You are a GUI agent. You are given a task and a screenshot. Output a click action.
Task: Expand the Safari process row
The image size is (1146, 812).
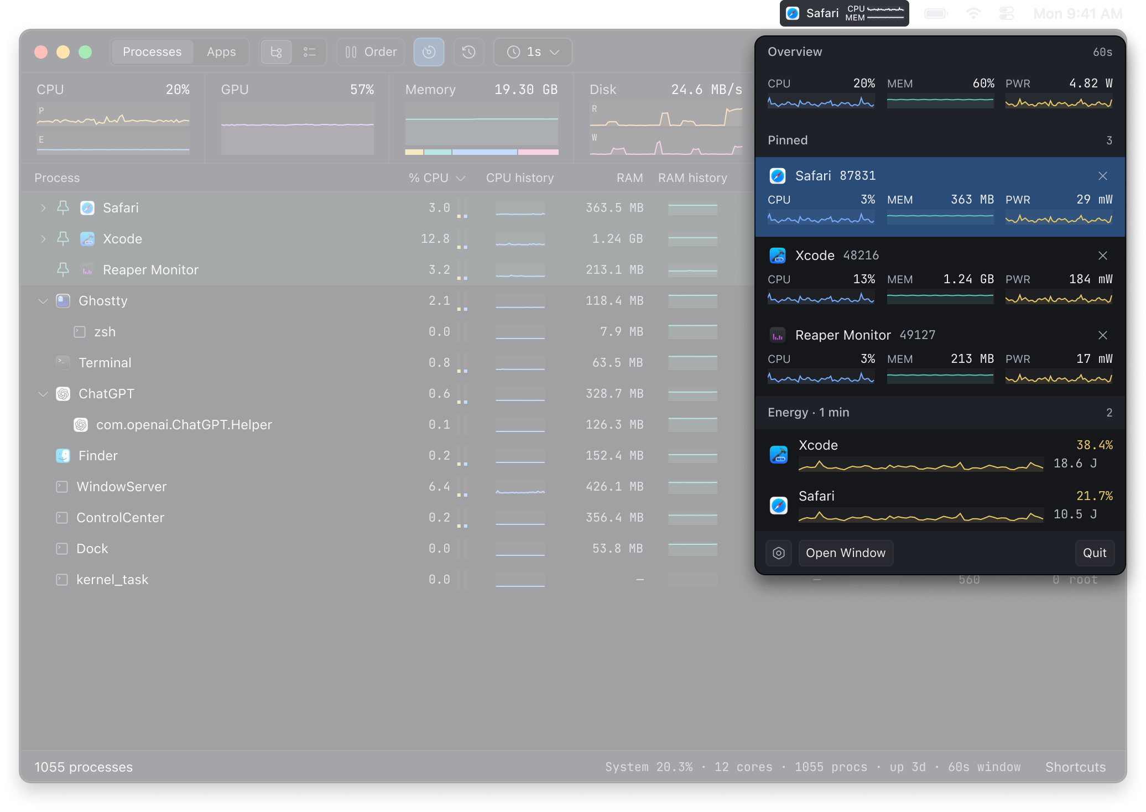(x=43, y=208)
